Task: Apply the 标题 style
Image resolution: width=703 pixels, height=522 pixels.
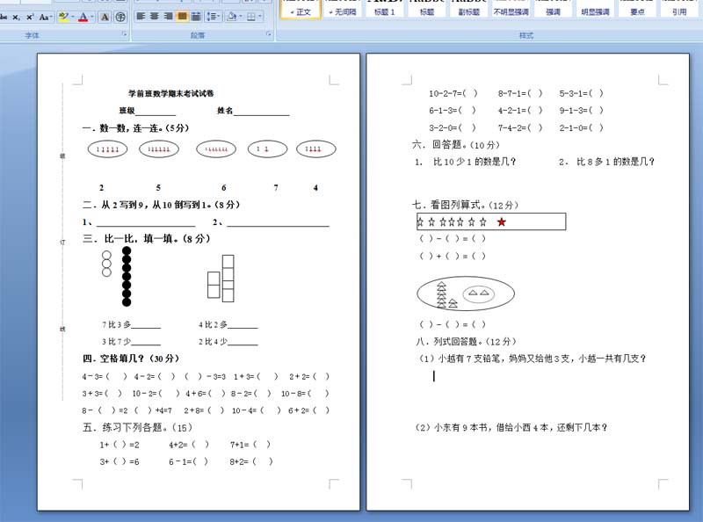Action: tap(427, 9)
